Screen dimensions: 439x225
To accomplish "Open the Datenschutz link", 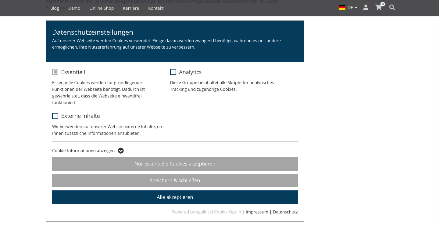I will [x=285, y=212].
